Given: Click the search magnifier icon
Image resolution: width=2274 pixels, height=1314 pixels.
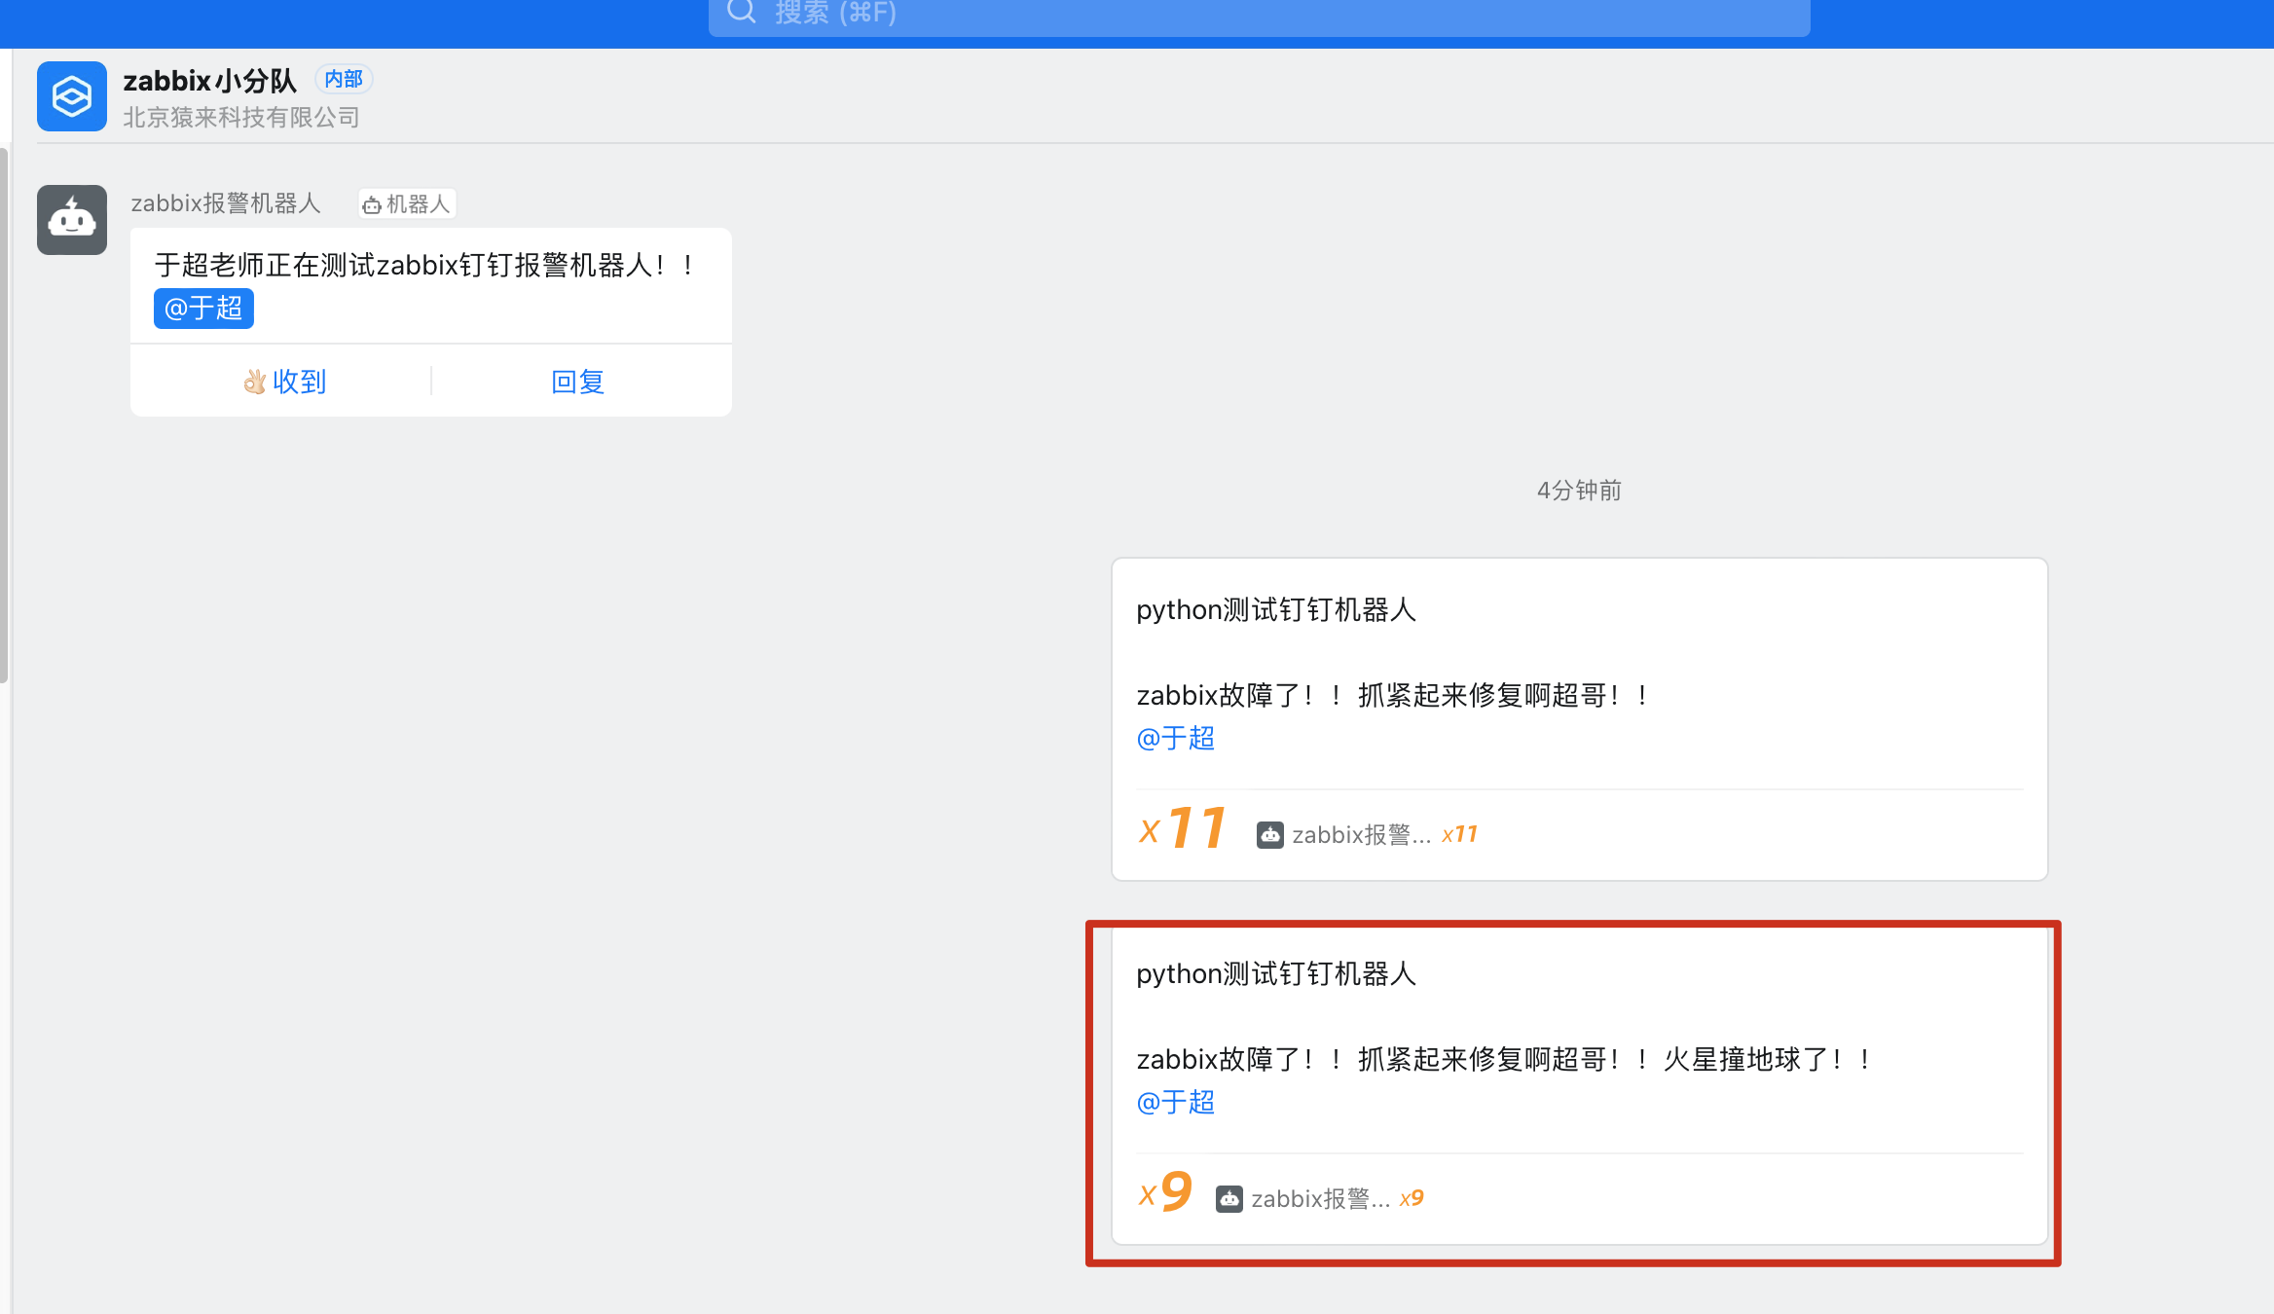Looking at the screenshot, I should 742,12.
